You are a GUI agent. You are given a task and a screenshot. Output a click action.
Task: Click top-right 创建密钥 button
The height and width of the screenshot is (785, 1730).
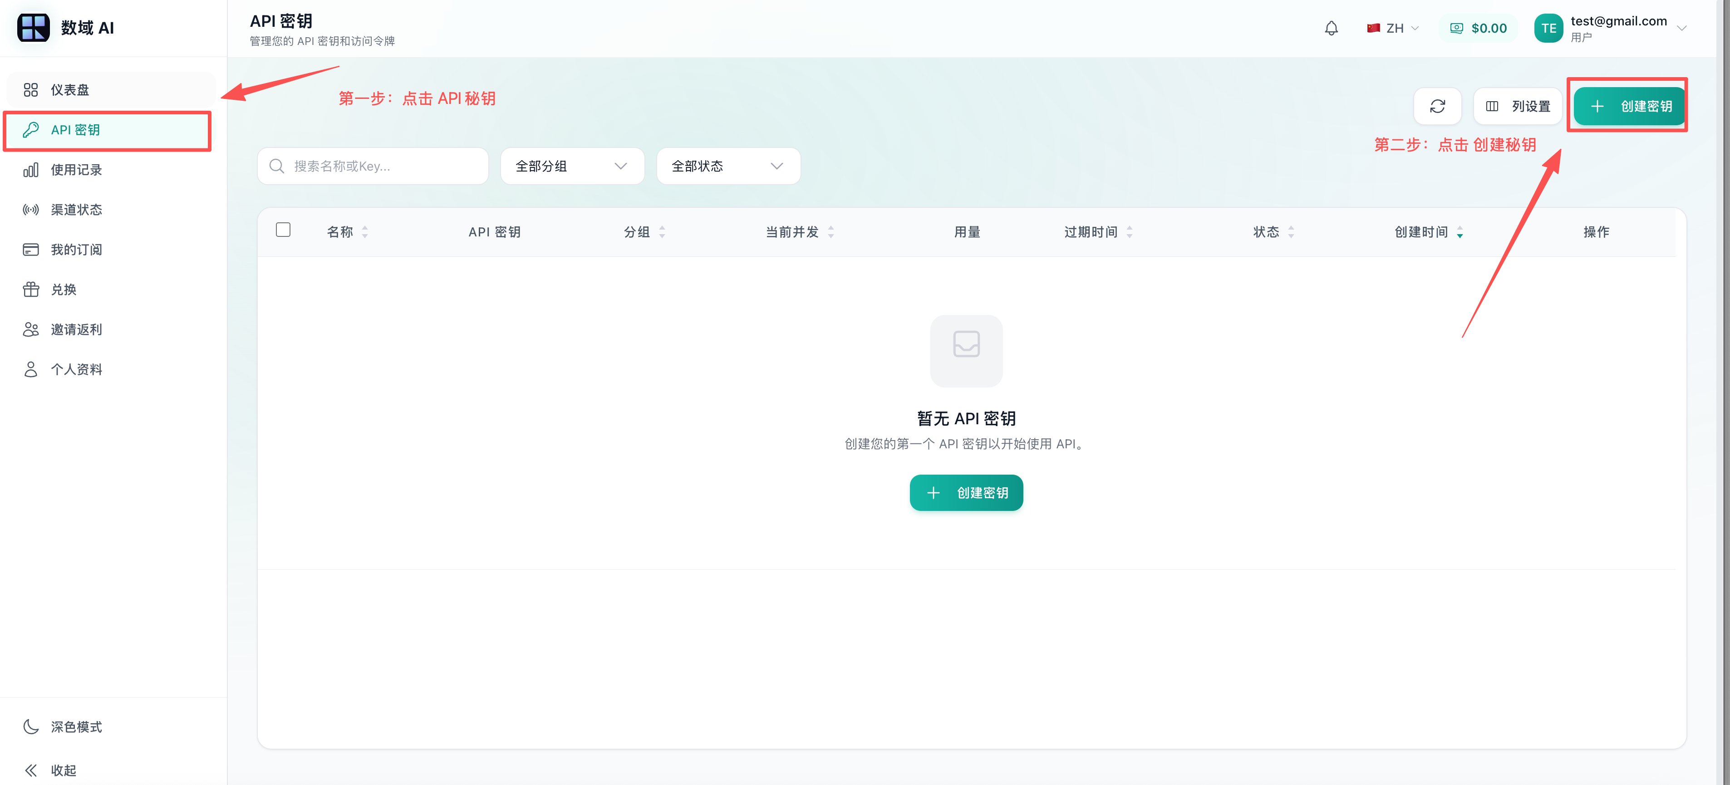pos(1630,106)
